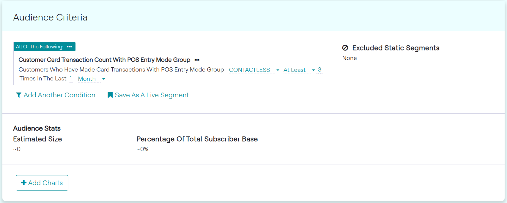The width and height of the screenshot is (507, 203).
Task: Expand the Month period arrow
Action: pyautogui.click(x=104, y=79)
